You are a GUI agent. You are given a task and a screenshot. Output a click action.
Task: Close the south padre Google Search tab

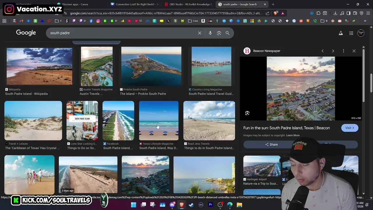[265, 4]
